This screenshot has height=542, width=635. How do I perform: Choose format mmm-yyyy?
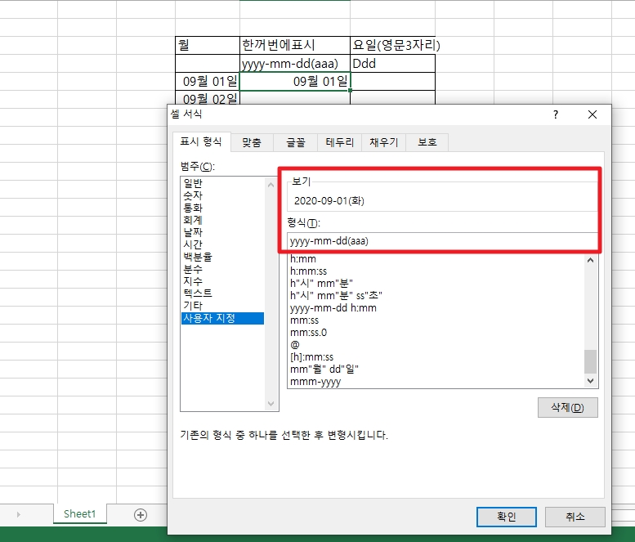click(436, 382)
